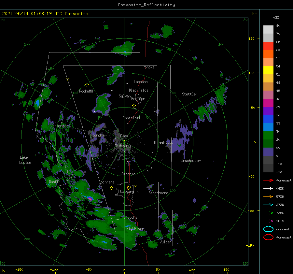
Task: Click the Airdrie city label
Action: tap(128, 174)
